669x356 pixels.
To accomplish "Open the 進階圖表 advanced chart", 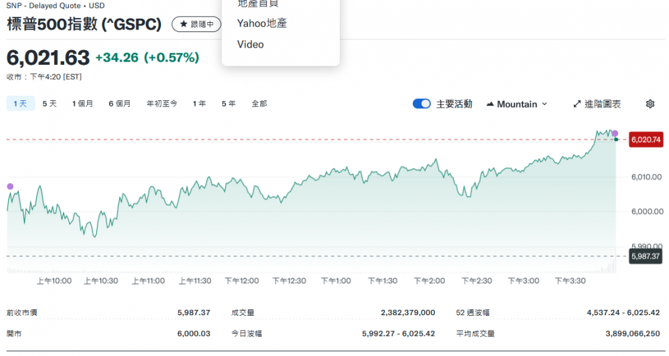I will pyautogui.click(x=597, y=104).
